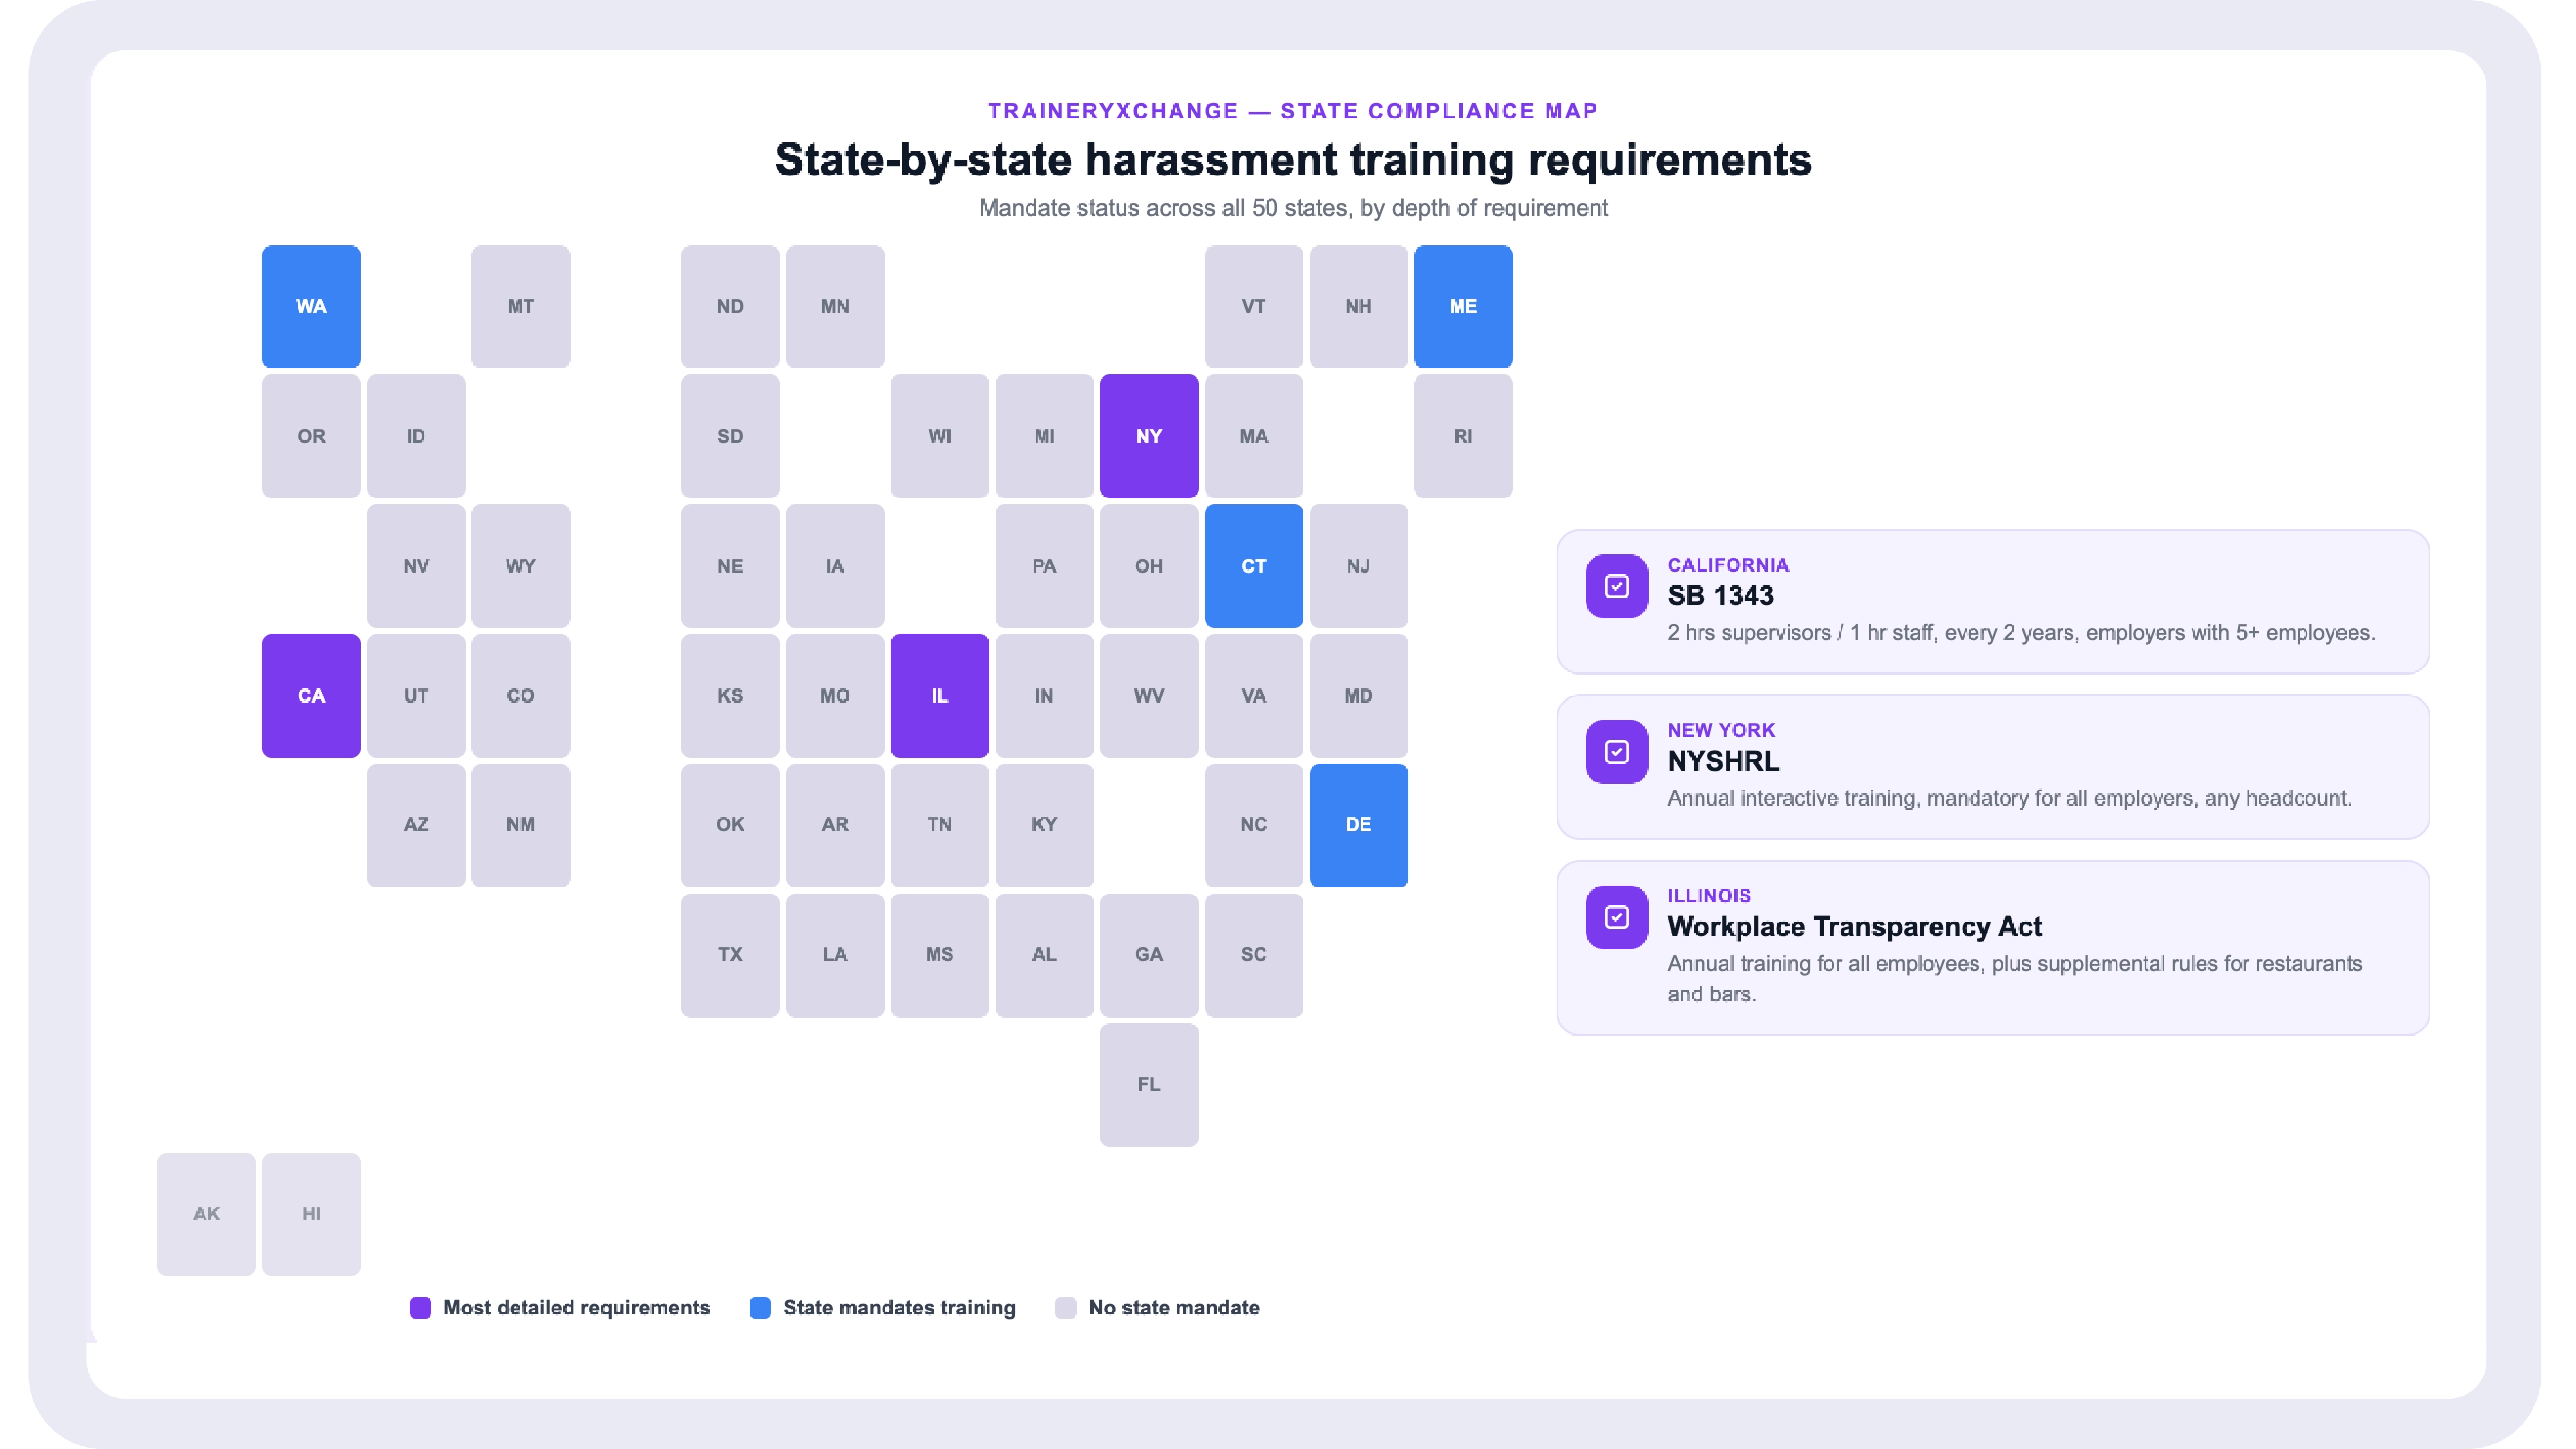
Task: Pick the OK state tile
Action: coord(730,825)
